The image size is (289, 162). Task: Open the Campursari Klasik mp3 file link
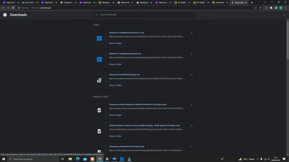137,104
